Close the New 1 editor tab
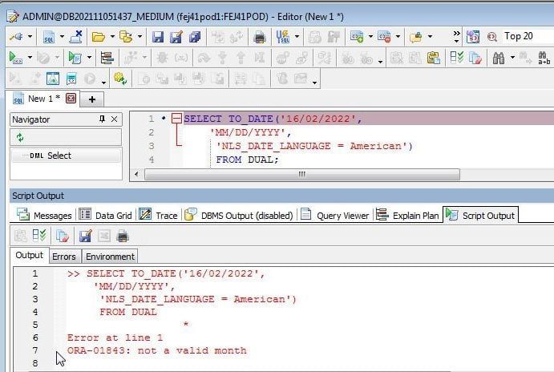Screen dimensions: 554x372 click(71, 98)
